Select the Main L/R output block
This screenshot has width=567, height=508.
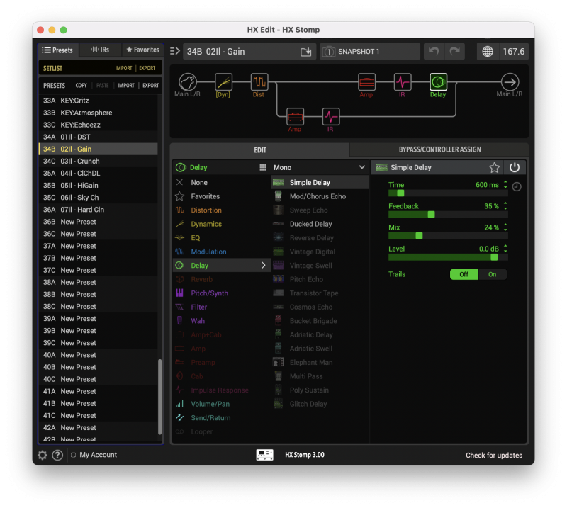[x=510, y=81]
